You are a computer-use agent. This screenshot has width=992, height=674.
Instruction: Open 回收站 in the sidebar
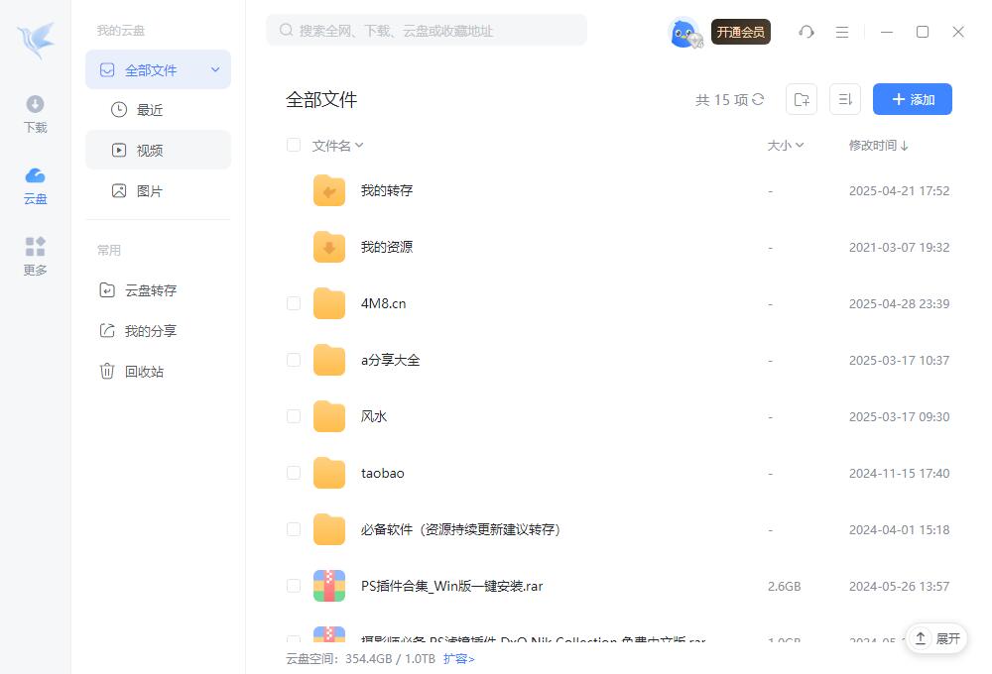(x=144, y=372)
